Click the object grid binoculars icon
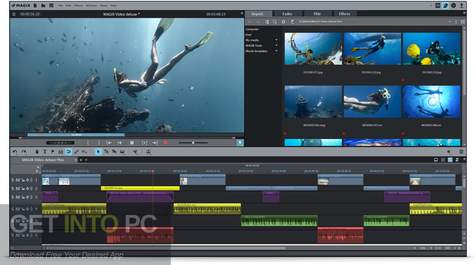This screenshot has height=265, width=476. pyautogui.click(x=60, y=152)
